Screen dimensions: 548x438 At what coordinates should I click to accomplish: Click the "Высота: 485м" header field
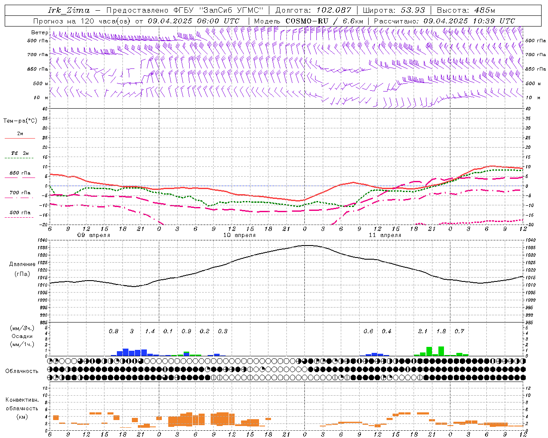[x=466, y=10]
